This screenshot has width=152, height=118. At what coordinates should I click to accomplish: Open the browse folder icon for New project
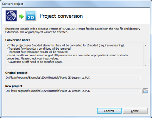coord(145,91)
